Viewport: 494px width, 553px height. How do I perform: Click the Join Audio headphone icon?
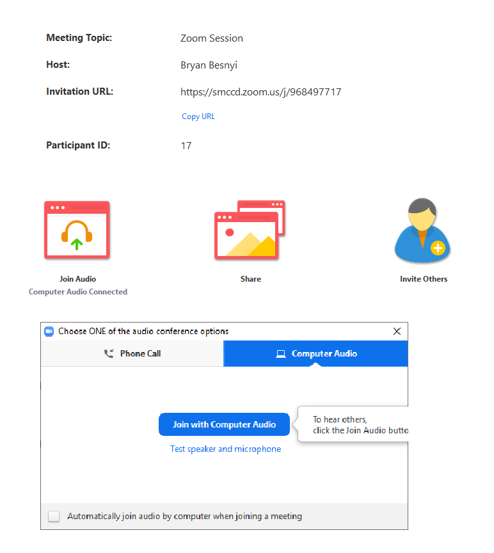pos(77,230)
